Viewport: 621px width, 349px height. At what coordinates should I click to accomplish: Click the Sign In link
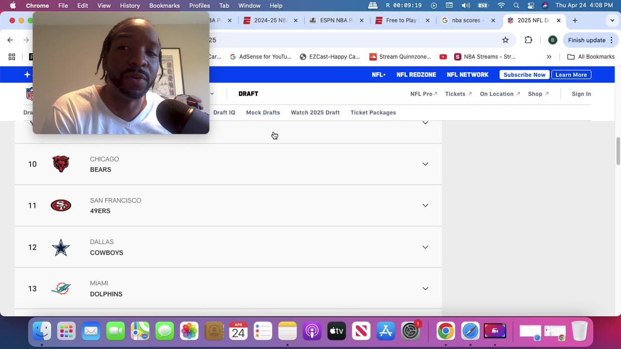(x=581, y=94)
